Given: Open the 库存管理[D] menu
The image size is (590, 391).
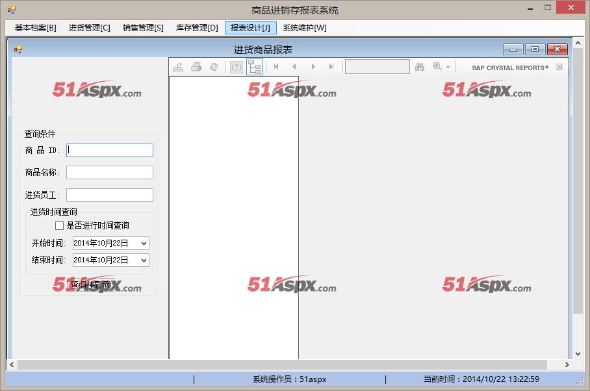Looking at the screenshot, I should tap(197, 28).
